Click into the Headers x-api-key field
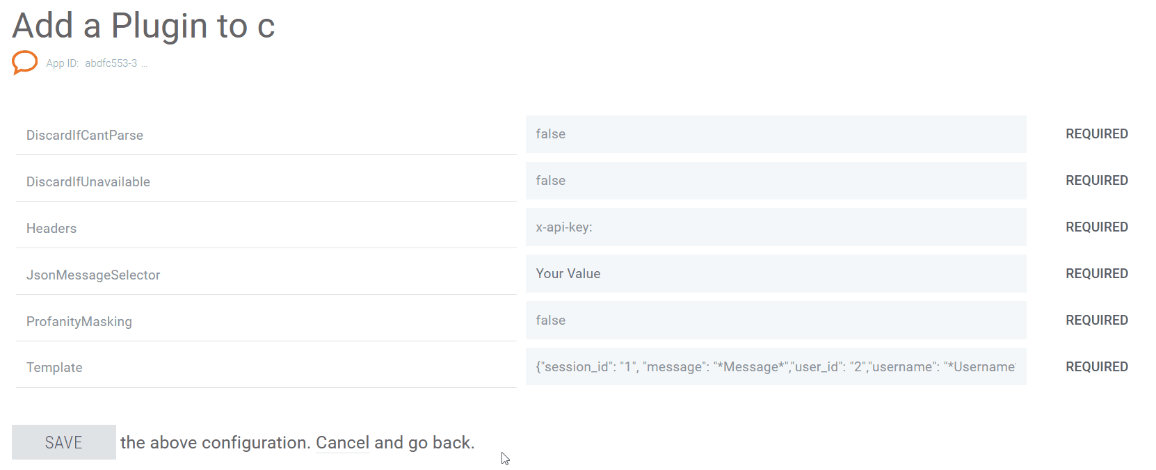This screenshot has height=470, width=1156. pyautogui.click(x=776, y=227)
